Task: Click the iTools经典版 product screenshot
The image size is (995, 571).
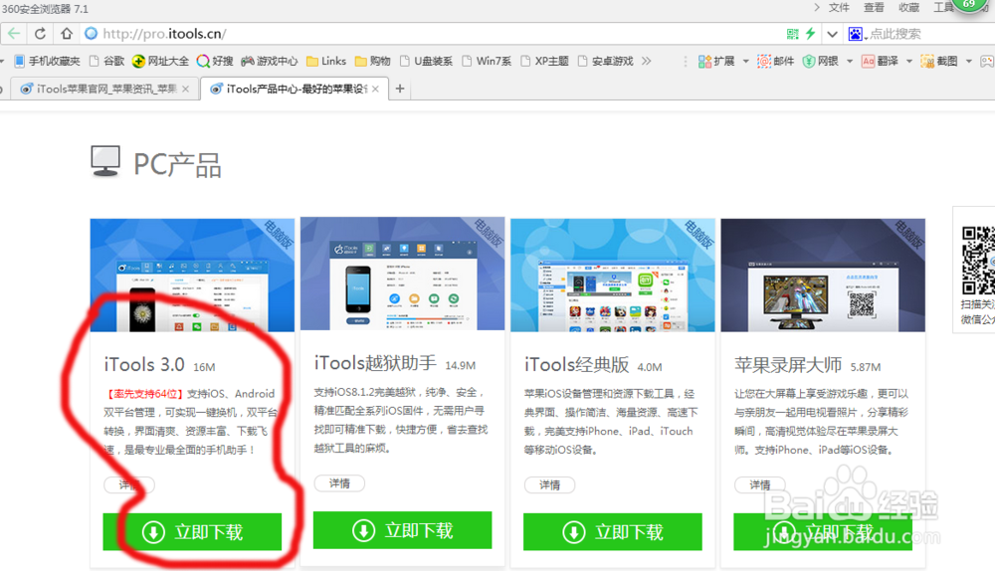Action: point(613,275)
